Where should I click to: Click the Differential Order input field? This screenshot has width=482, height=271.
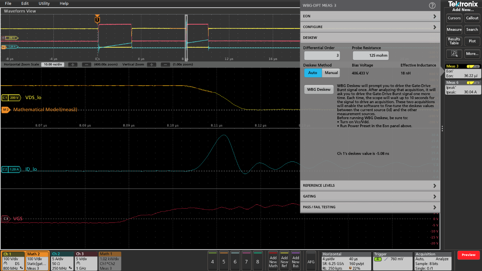(322, 55)
